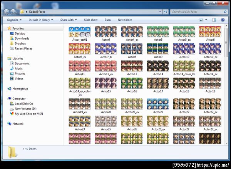This screenshot has width=231, height=169.
Task: Expand the breadcrumb arrow before Kaduki faces
Action: pos(26,12)
